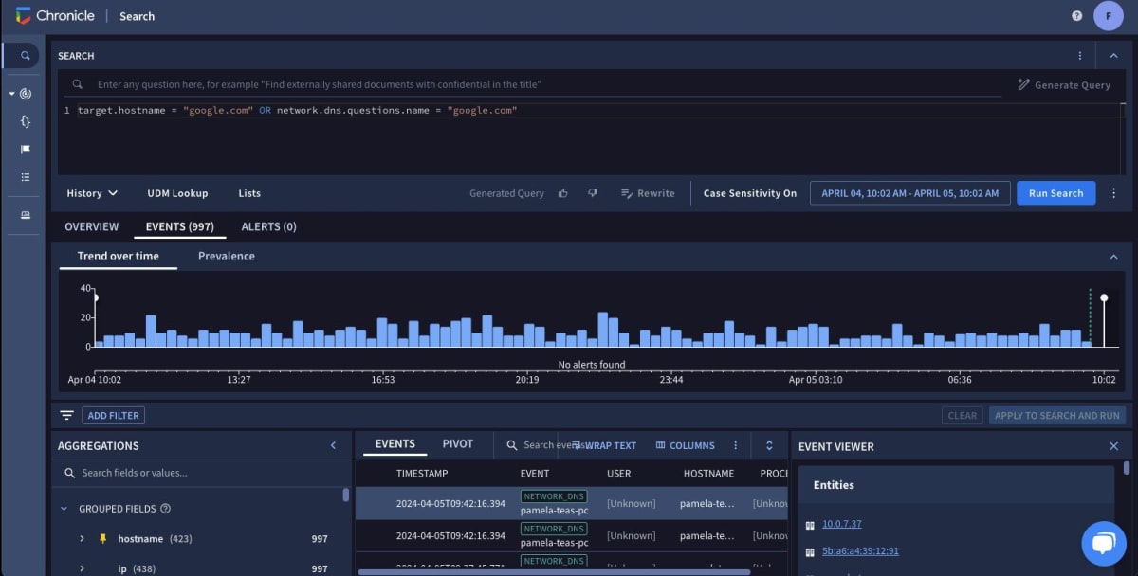Open the flag icon in sidebar
This screenshot has height=576, width=1138.
coord(25,149)
